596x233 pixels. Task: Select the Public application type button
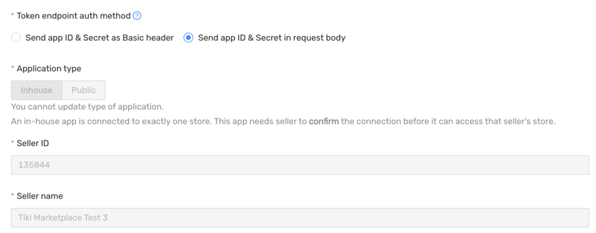pos(84,90)
